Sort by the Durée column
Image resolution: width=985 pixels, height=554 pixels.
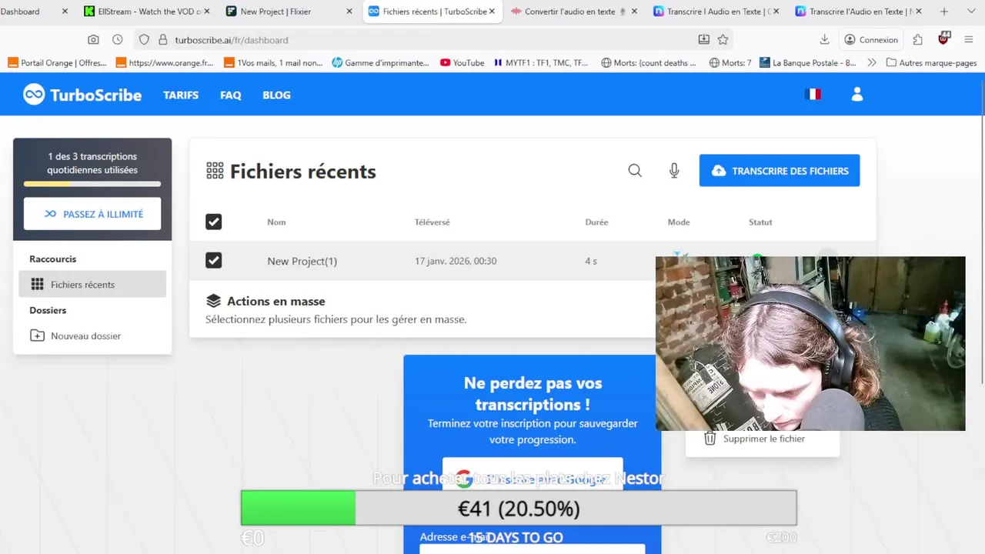tap(596, 222)
